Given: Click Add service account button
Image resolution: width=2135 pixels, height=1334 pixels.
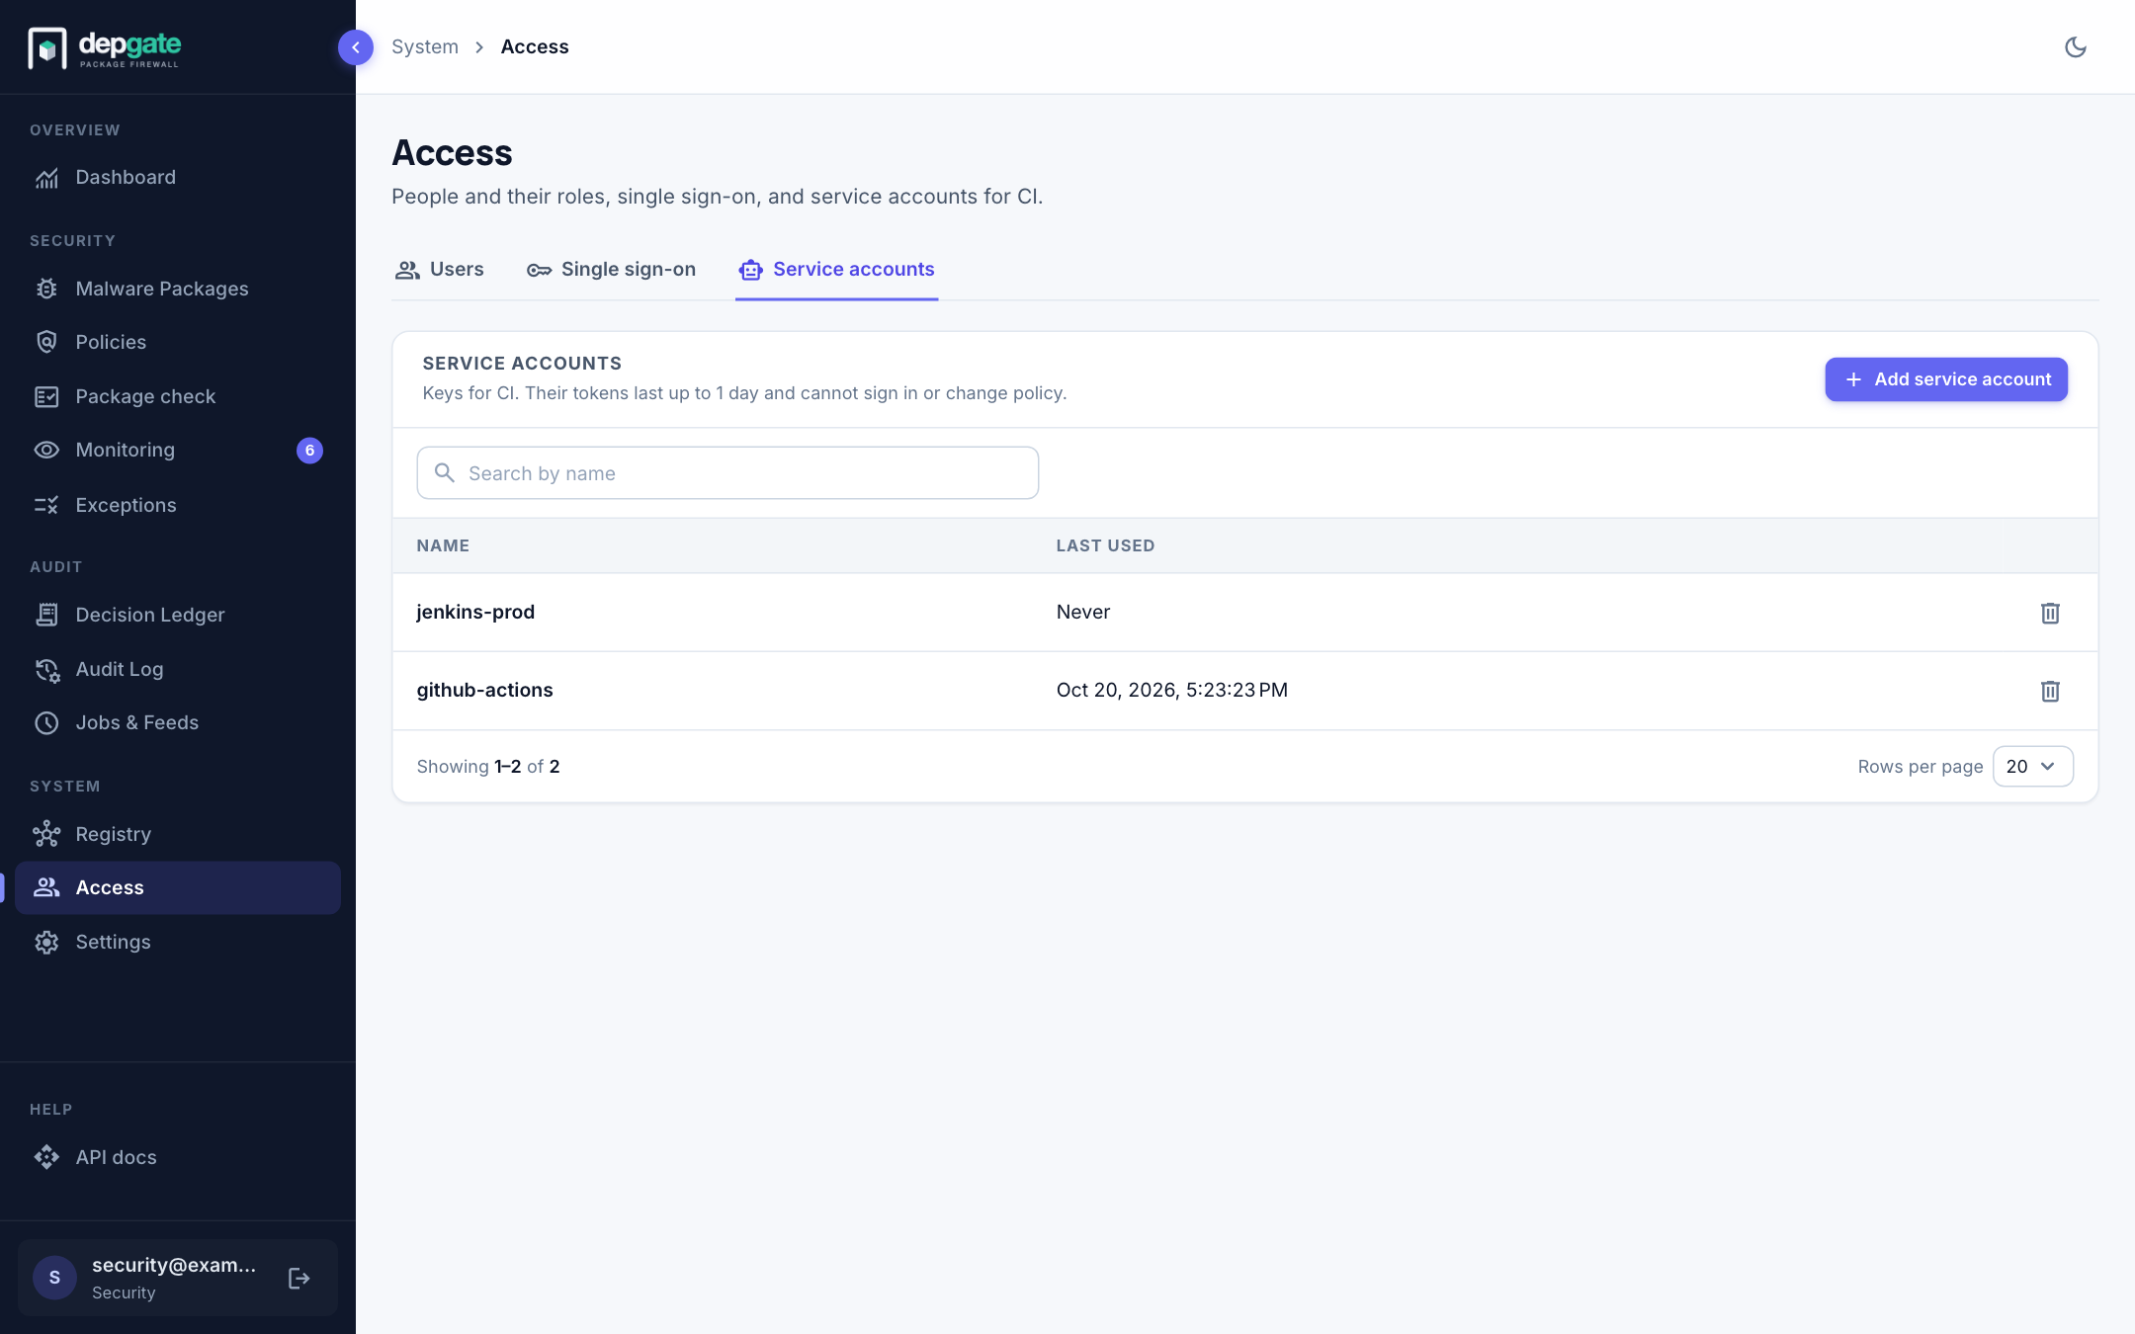Looking at the screenshot, I should [x=1946, y=379].
